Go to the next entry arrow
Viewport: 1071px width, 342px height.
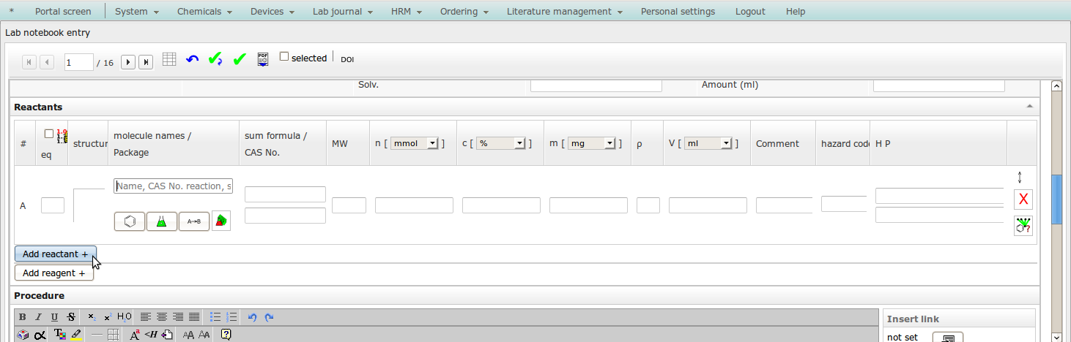[x=128, y=62]
